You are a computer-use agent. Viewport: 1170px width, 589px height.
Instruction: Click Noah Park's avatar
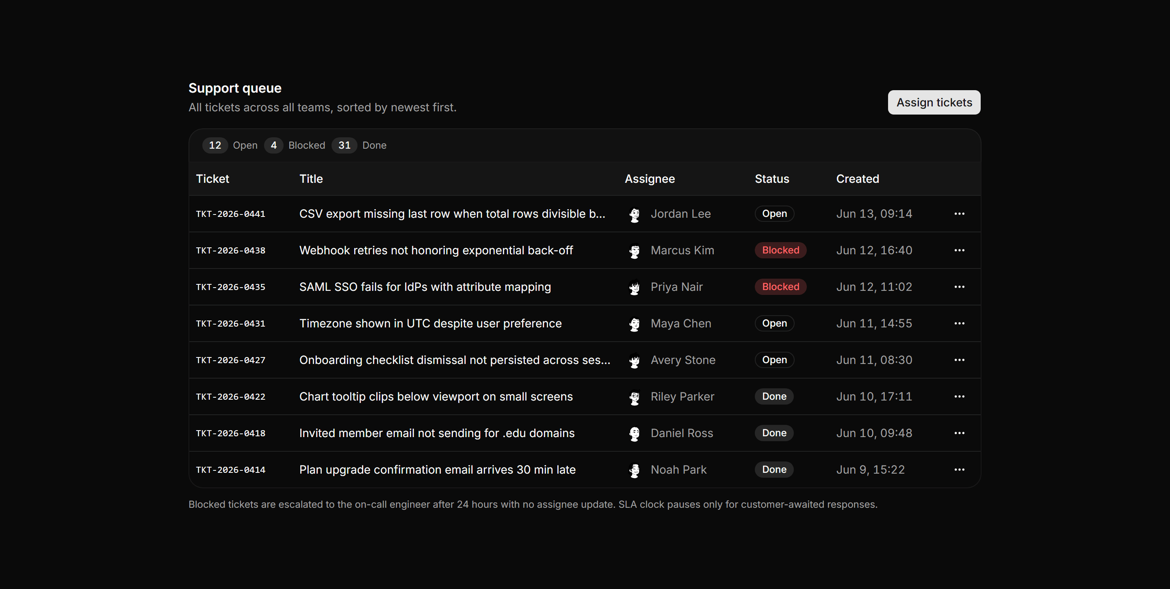[x=635, y=470]
